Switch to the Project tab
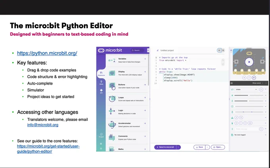 (x=101, y=135)
